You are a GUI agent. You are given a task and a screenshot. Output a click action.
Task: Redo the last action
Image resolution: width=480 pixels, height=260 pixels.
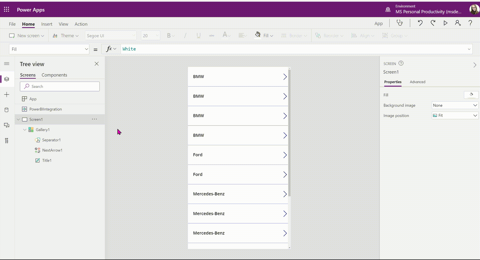click(433, 23)
